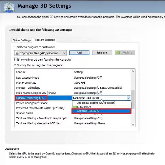
Task: Switch to the Global Settings tab
Action: coord(22,40)
